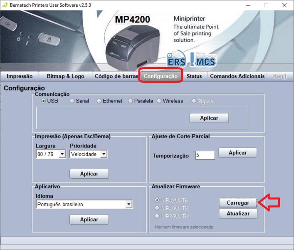Click the Atualizar firmware button
This screenshot has height=250, width=294.
click(x=238, y=214)
